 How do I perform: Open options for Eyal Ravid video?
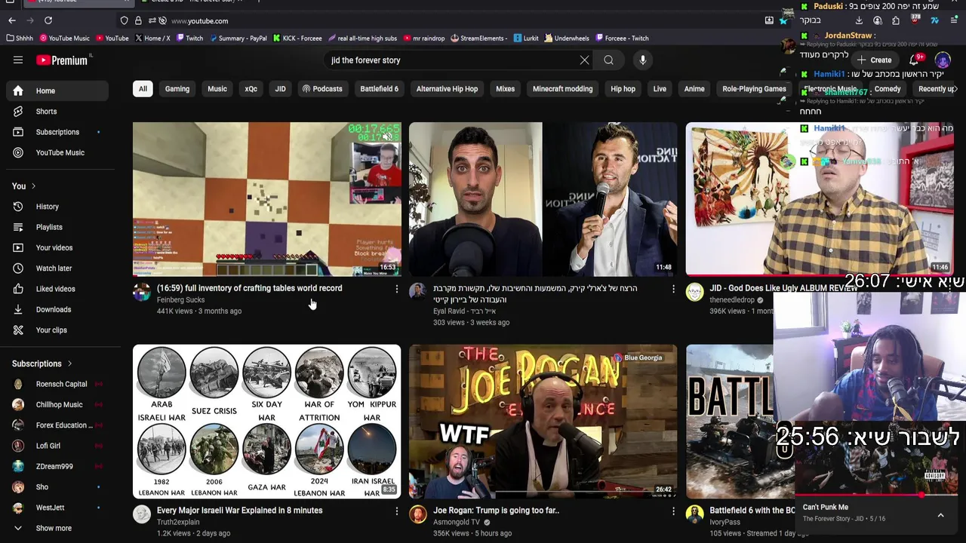tap(673, 289)
